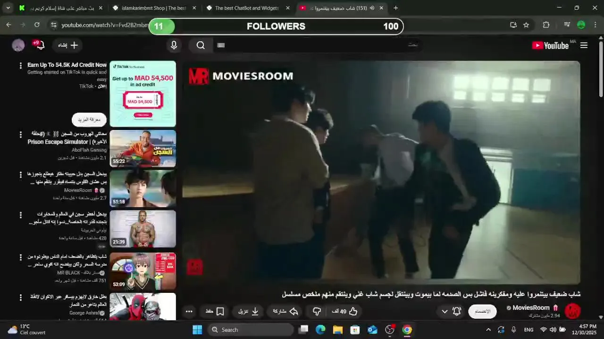Reload the current YouTube page
Image resolution: width=604 pixels, height=339 pixels.
(x=37, y=25)
